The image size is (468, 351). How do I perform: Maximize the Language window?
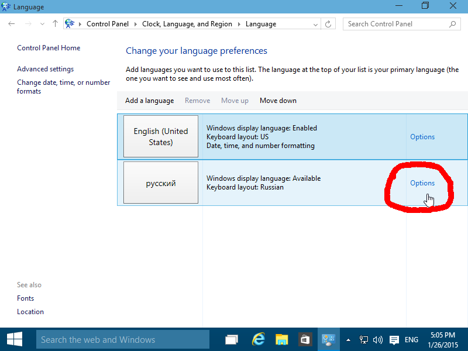[x=425, y=6]
